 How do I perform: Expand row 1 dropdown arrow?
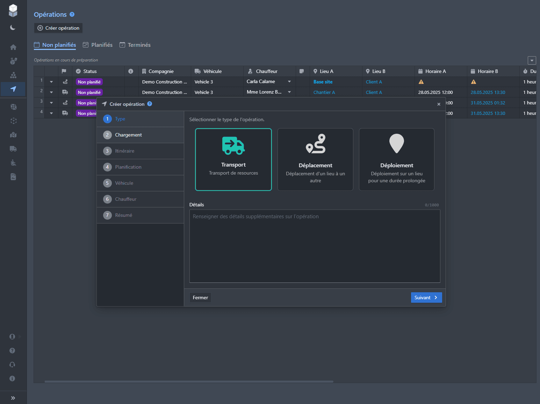coord(51,82)
